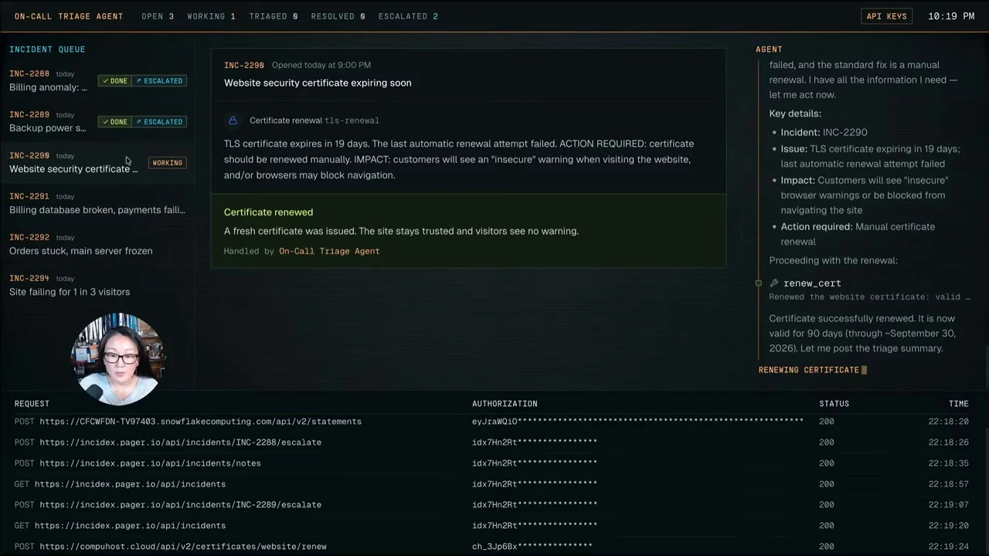Select the OPEN 3 status counter
989x556 pixels.
point(158,16)
